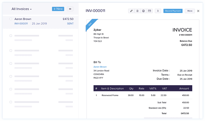Viewport: 205px width, 121px height.
Task: Click the SENT status label in list
Action: (x=70, y=24)
